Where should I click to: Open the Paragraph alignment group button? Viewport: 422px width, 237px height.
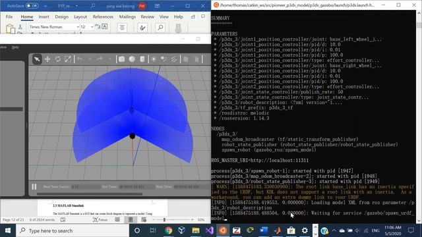[122, 28]
